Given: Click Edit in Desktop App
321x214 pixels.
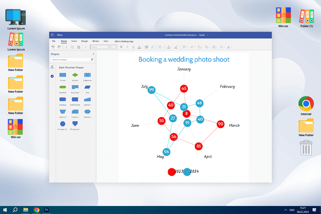Looking at the screenshot, I should (124, 41).
